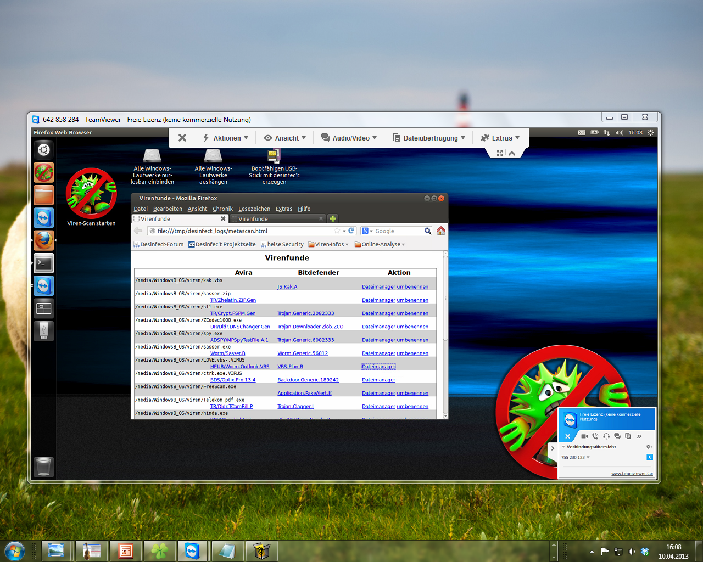Open the Hilfe menu in Firefox

(x=304, y=209)
